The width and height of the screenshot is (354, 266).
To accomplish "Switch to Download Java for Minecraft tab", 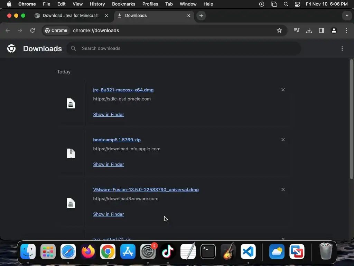I will (x=71, y=16).
